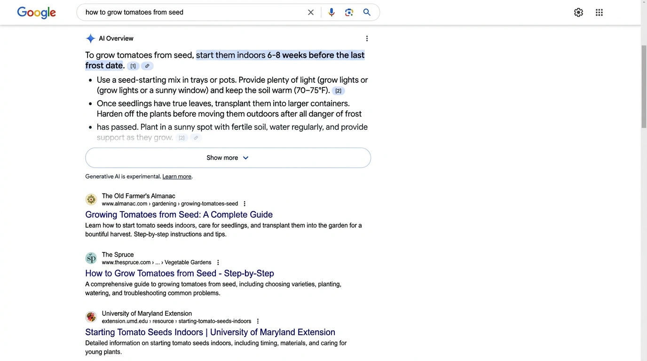Screen dimensions: 647x361
Task: Clear the search query with X icon
Action: click(x=311, y=13)
